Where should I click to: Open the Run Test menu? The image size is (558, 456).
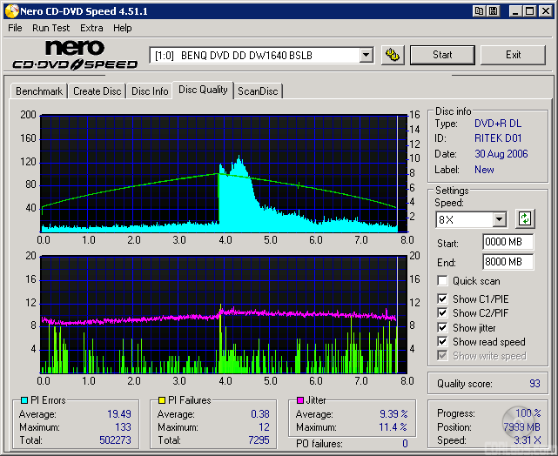click(50, 28)
